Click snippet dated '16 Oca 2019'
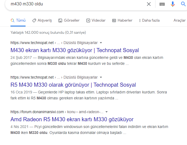The image size is (187, 145). pos(89,95)
